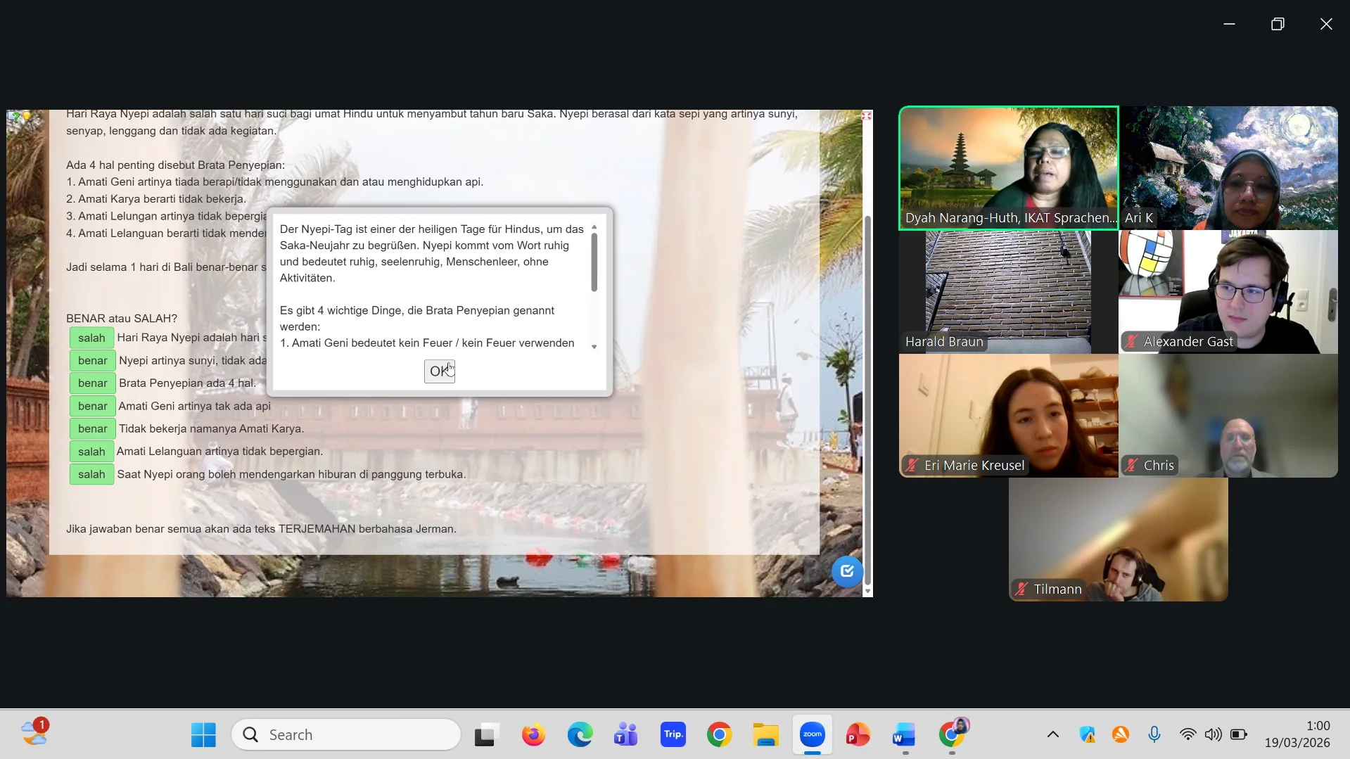Open File Explorer folder icon
The image size is (1350, 759).
[765, 735]
